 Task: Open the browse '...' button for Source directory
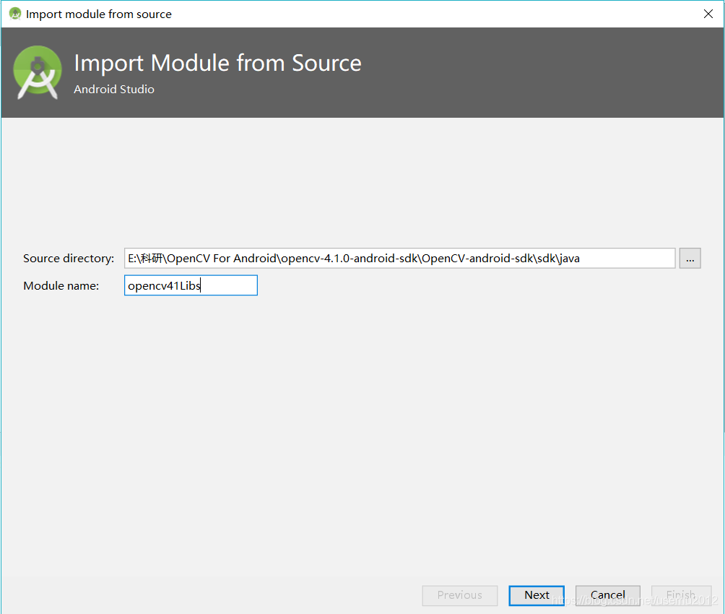tap(690, 259)
